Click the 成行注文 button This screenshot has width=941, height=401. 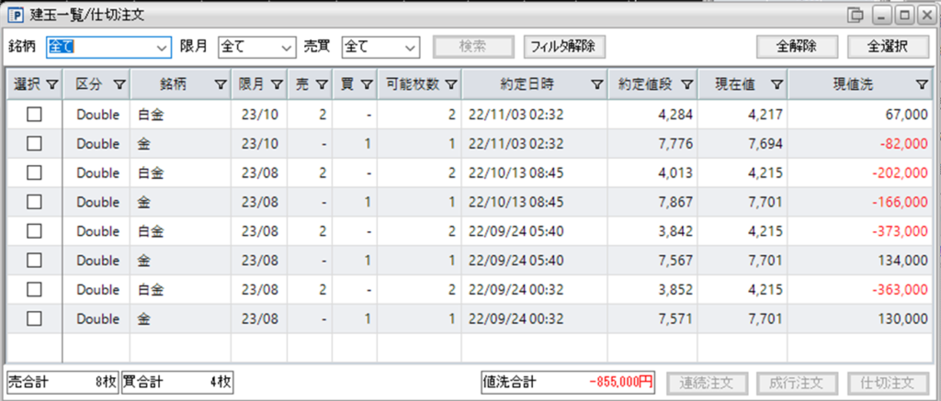798,383
